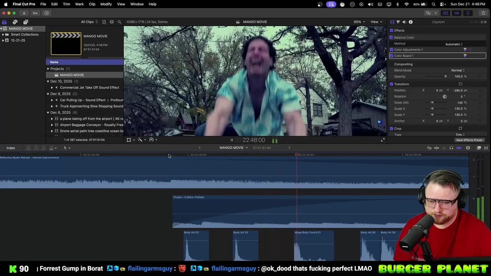Adjust the Scale (All) slider
Screen dimensions: 491x276
[x=432, y=102]
